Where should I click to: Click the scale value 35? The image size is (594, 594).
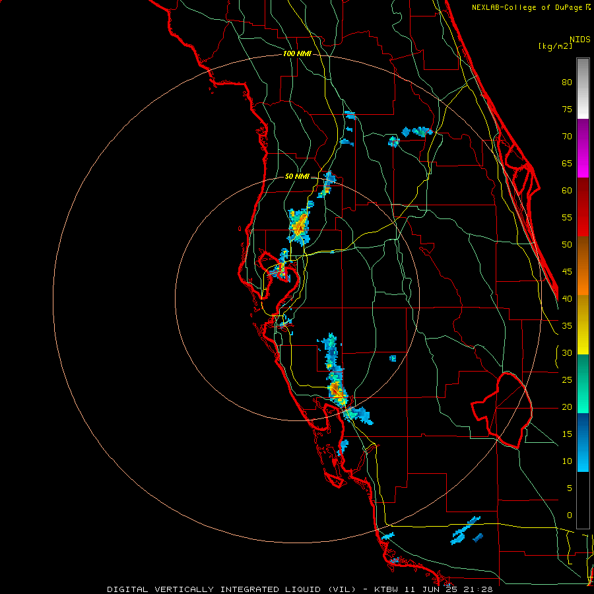[x=567, y=326]
